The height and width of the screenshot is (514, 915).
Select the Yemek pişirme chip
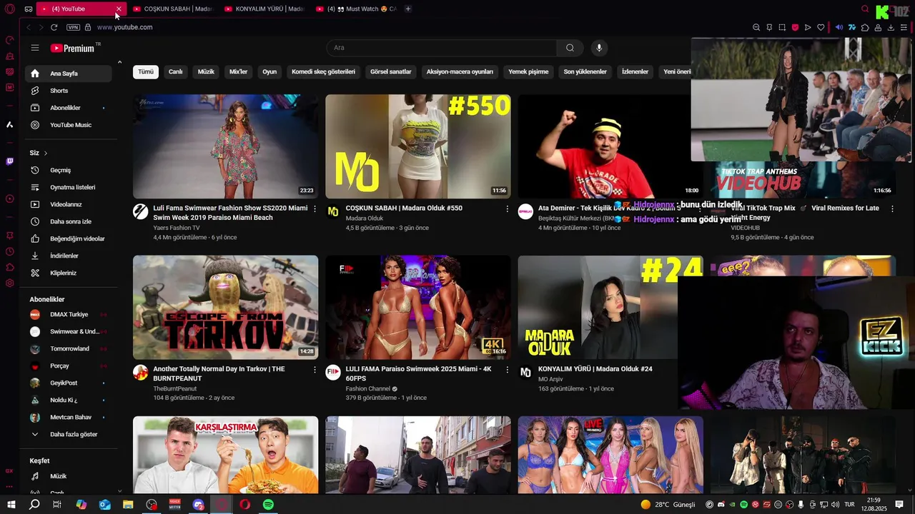[x=528, y=72]
